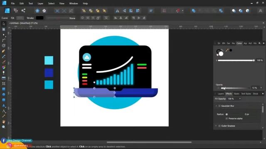Viewport: 266px width, 149px height.
Task: Open the Opacity percent dropdown arrow
Action: click(261, 88)
